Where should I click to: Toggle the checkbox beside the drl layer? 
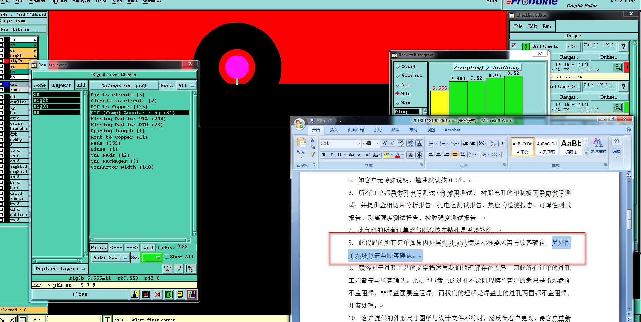click(2, 84)
